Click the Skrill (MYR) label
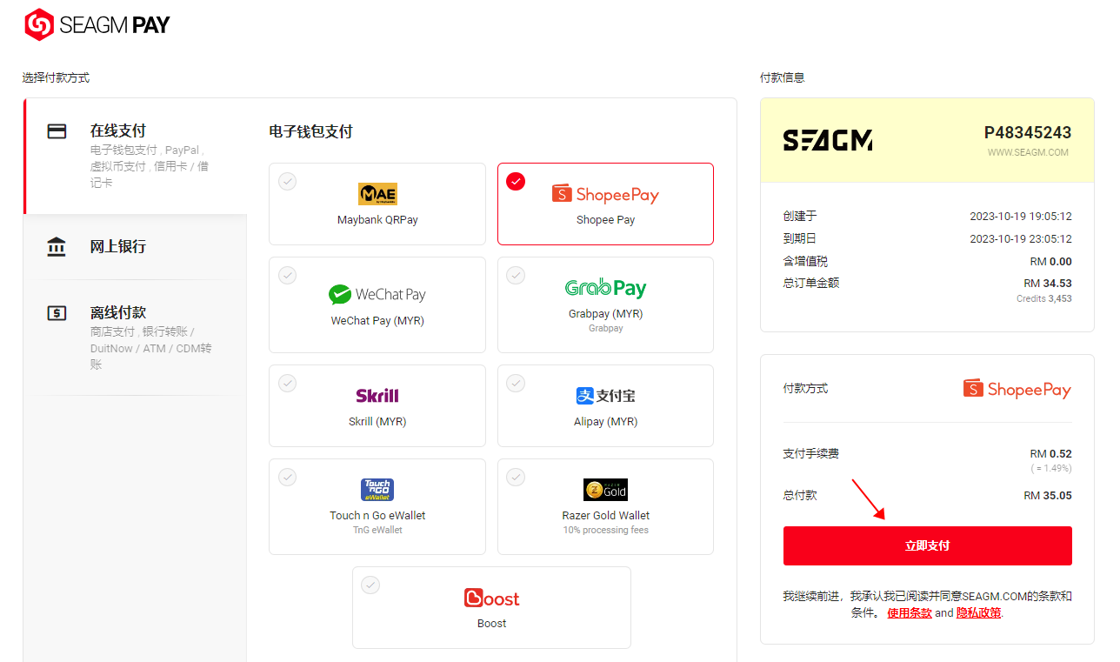The image size is (1120, 662). tap(377, 422)
